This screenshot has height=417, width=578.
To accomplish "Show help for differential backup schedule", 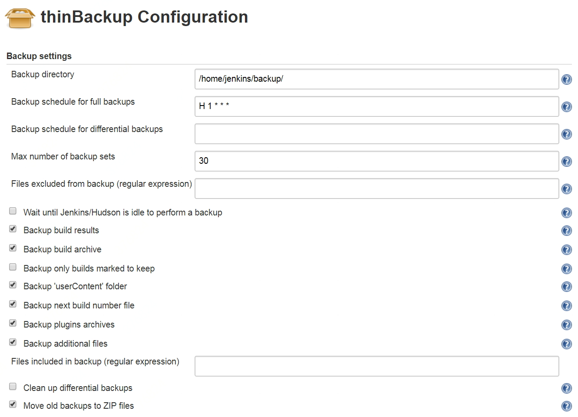I will point(566,134).
